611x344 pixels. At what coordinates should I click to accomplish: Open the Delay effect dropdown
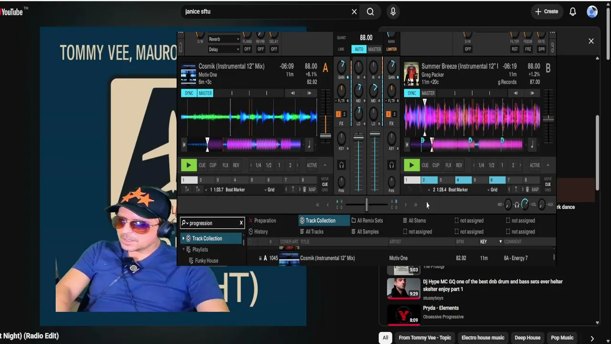[x=223, y=49]
